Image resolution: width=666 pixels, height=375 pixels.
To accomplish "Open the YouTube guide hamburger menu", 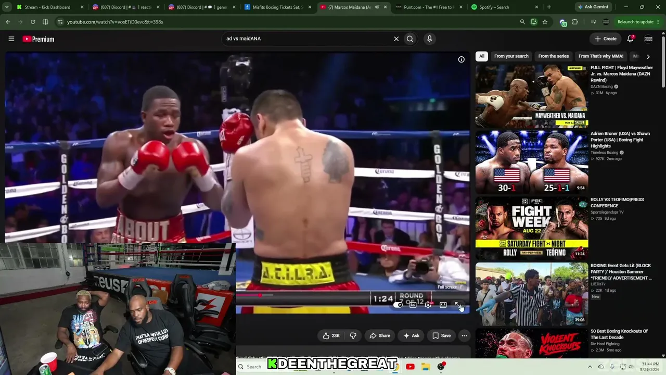I will point(11,39).
